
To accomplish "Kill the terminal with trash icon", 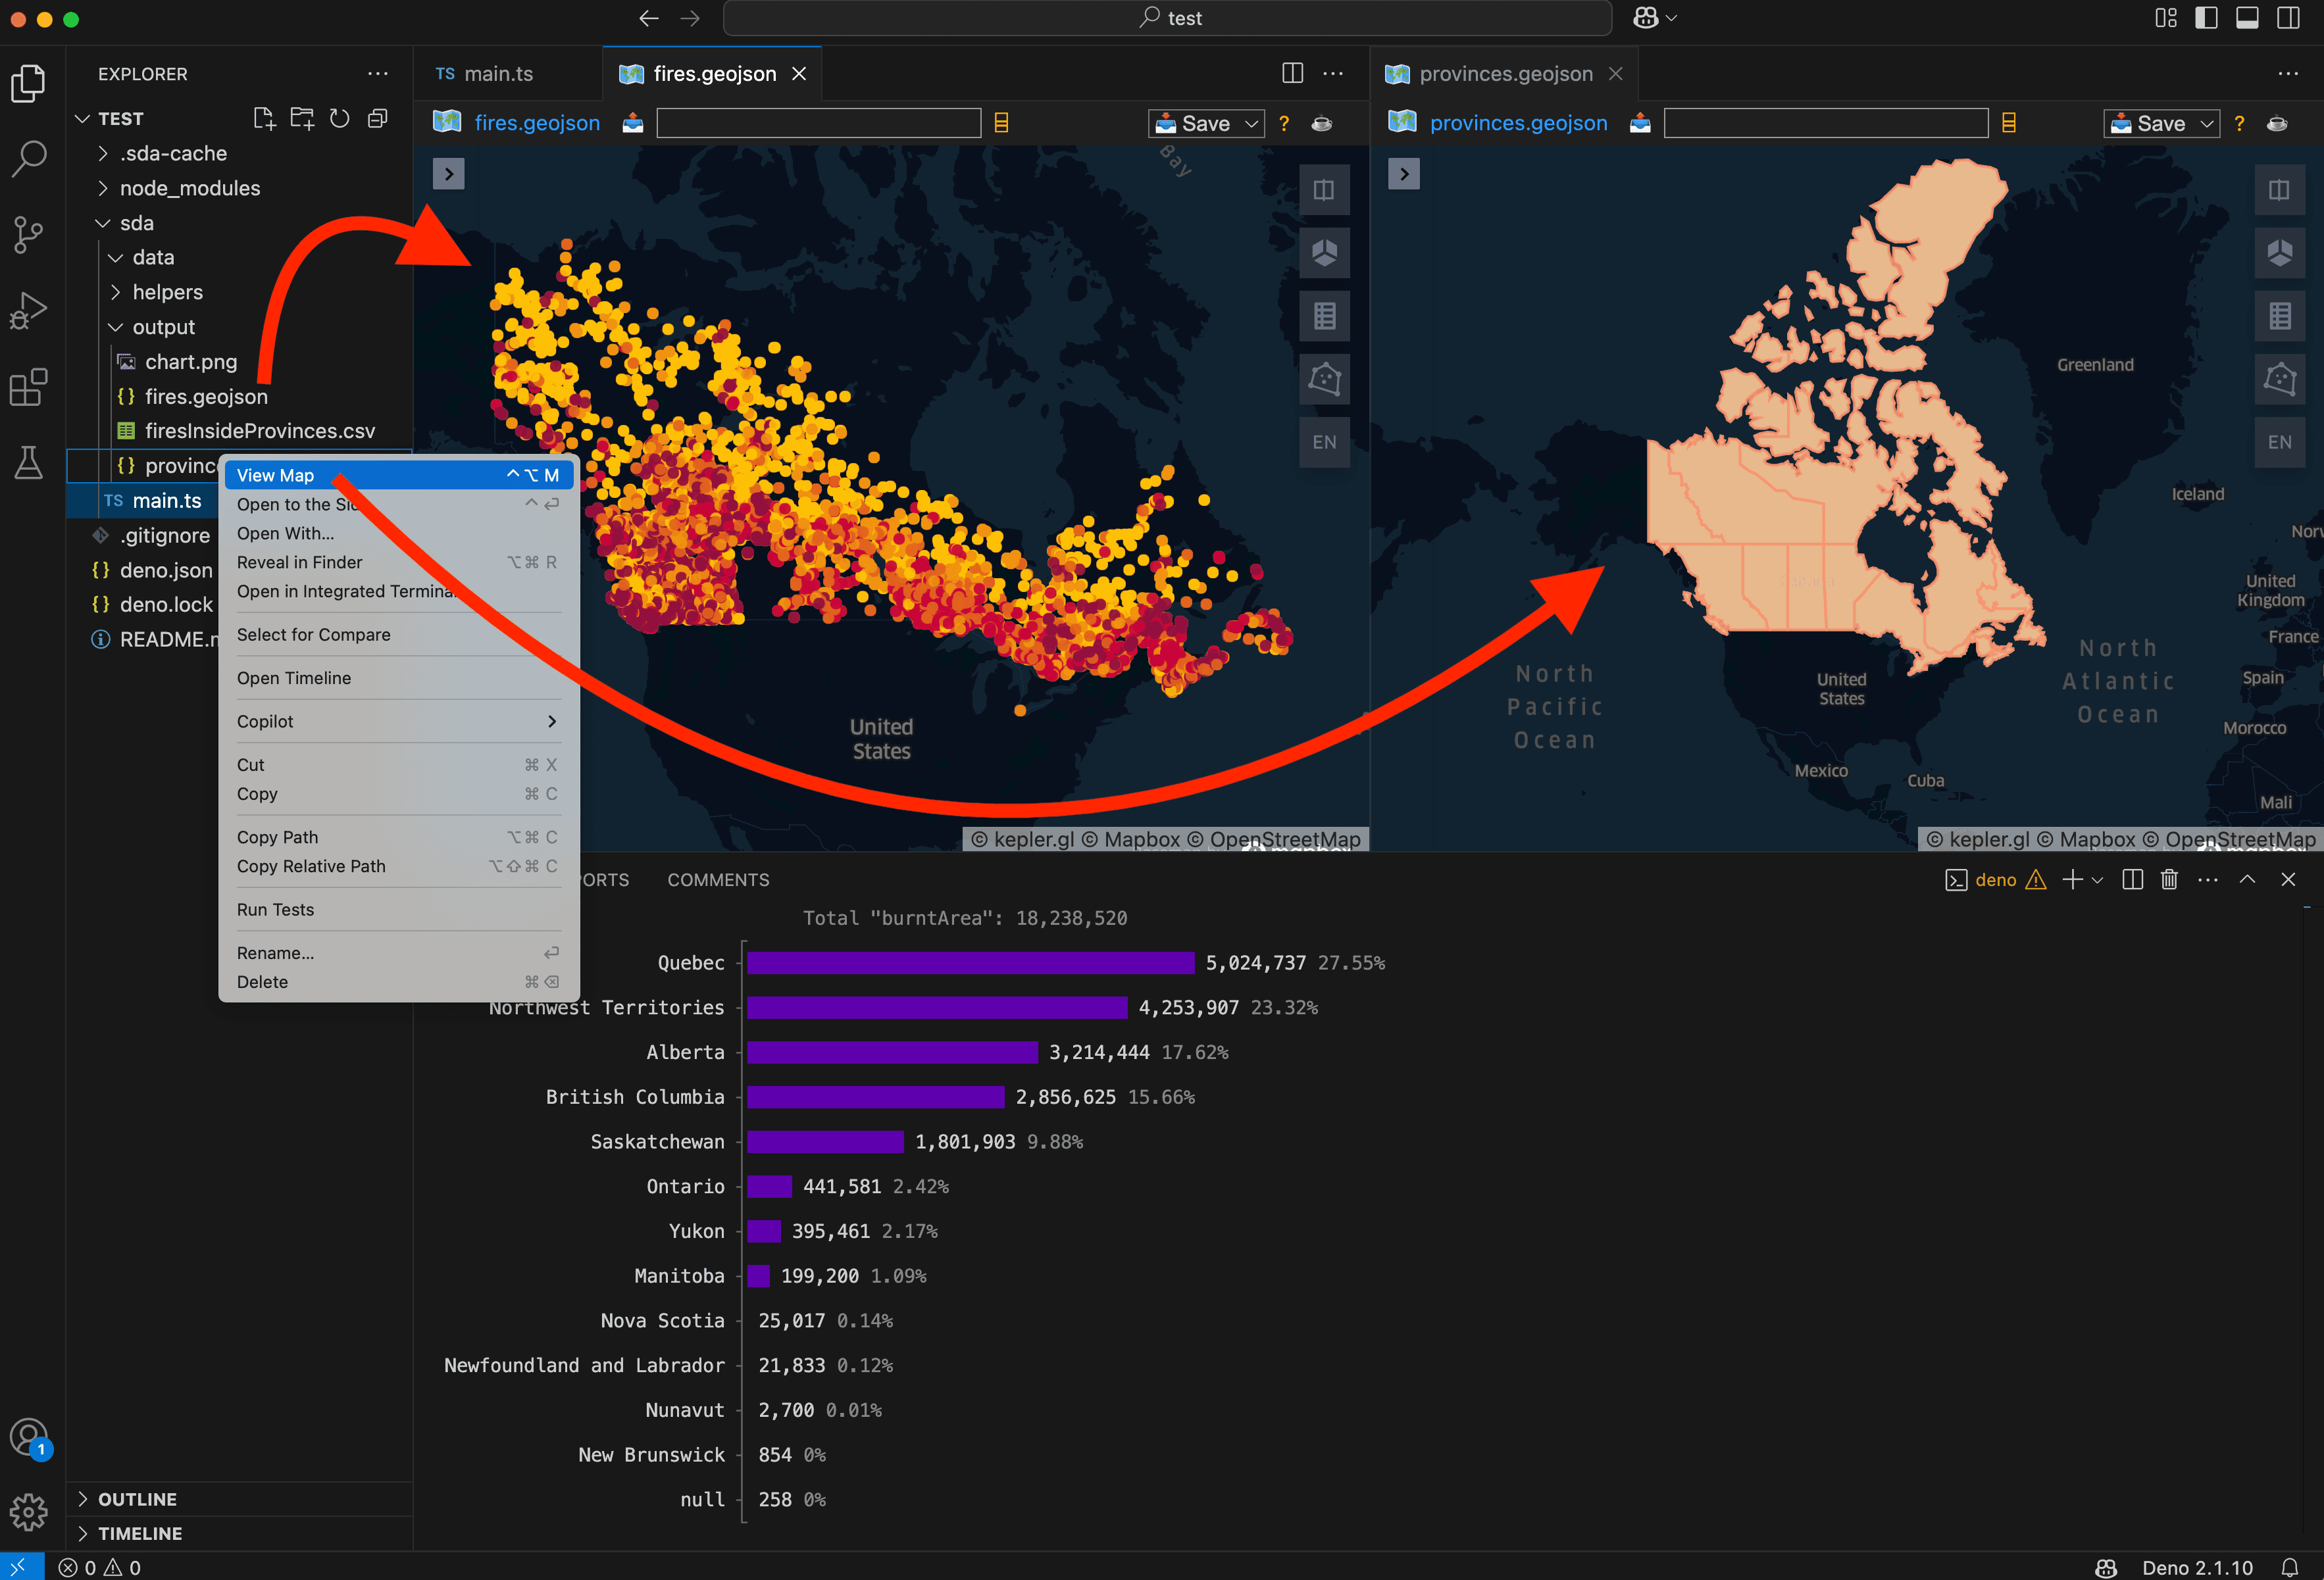I will tap(2169, 880).
